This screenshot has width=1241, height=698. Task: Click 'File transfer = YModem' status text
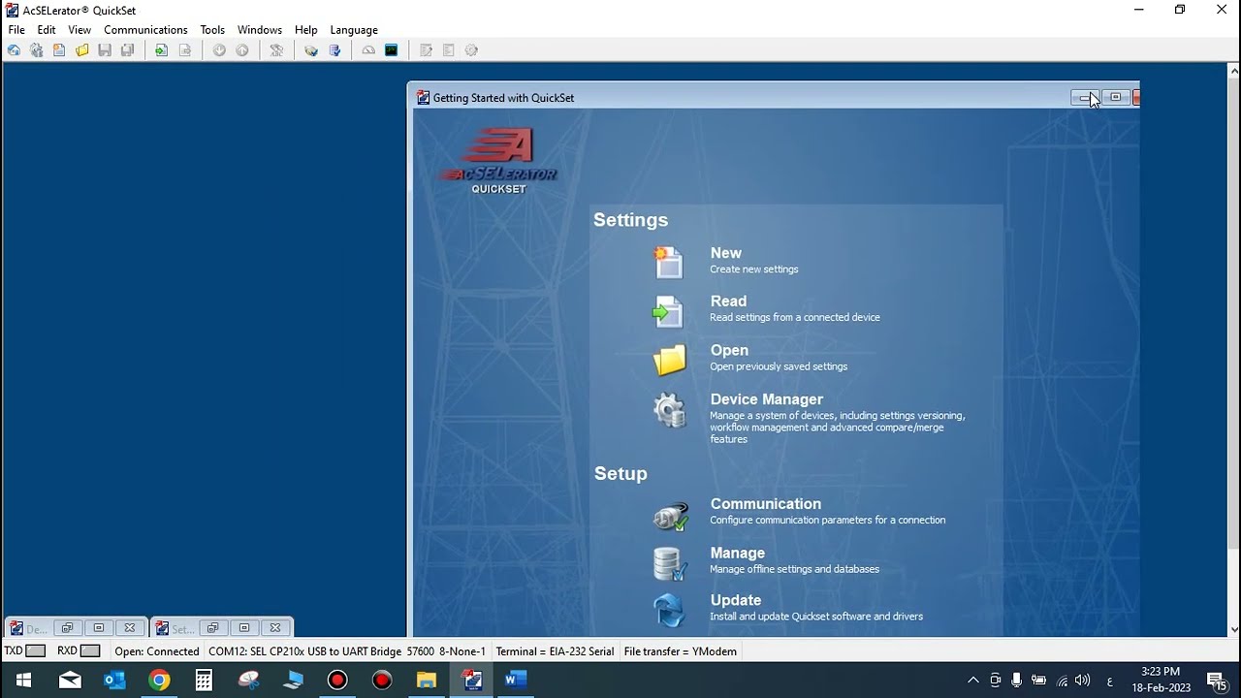[681, 651]
